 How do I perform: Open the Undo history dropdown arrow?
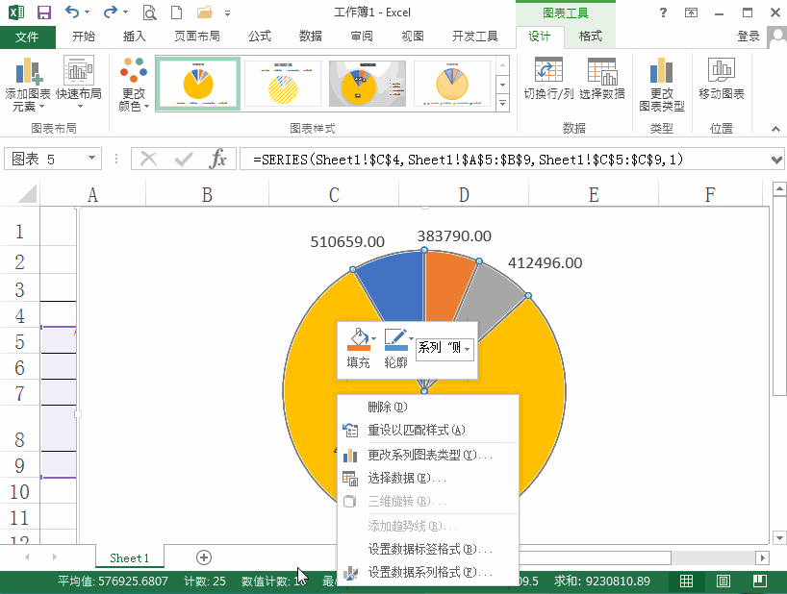[x=87, y=12]
